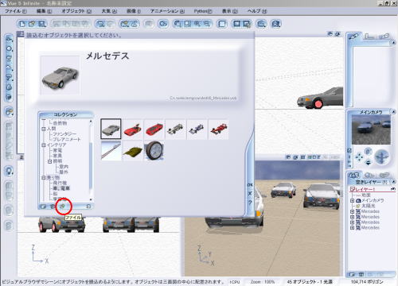The image size is (398, 286).
Task: Select the red Formula 1 car thumbnail
Action: pos(218,129)
